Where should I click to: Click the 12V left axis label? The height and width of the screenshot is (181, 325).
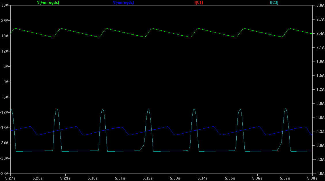pyautogui.click(x=5, y=51)
